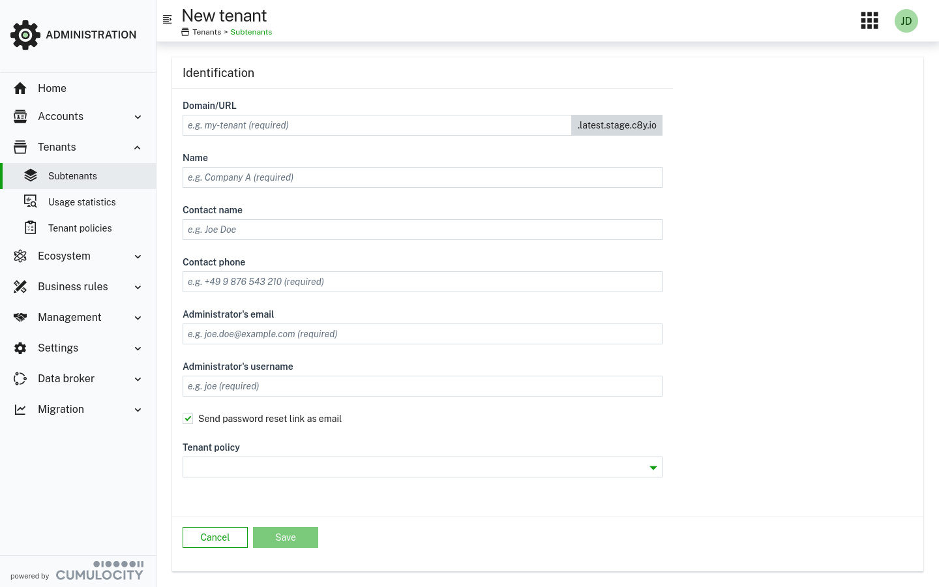This screenshot has height=587, width=939.
Task: Collapse the navigator using the toggle icon
Action: [168, 20]
